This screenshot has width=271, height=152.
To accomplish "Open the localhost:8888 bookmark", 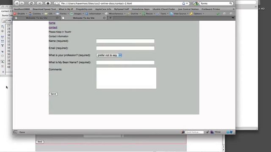I will (x=22, y=9).
